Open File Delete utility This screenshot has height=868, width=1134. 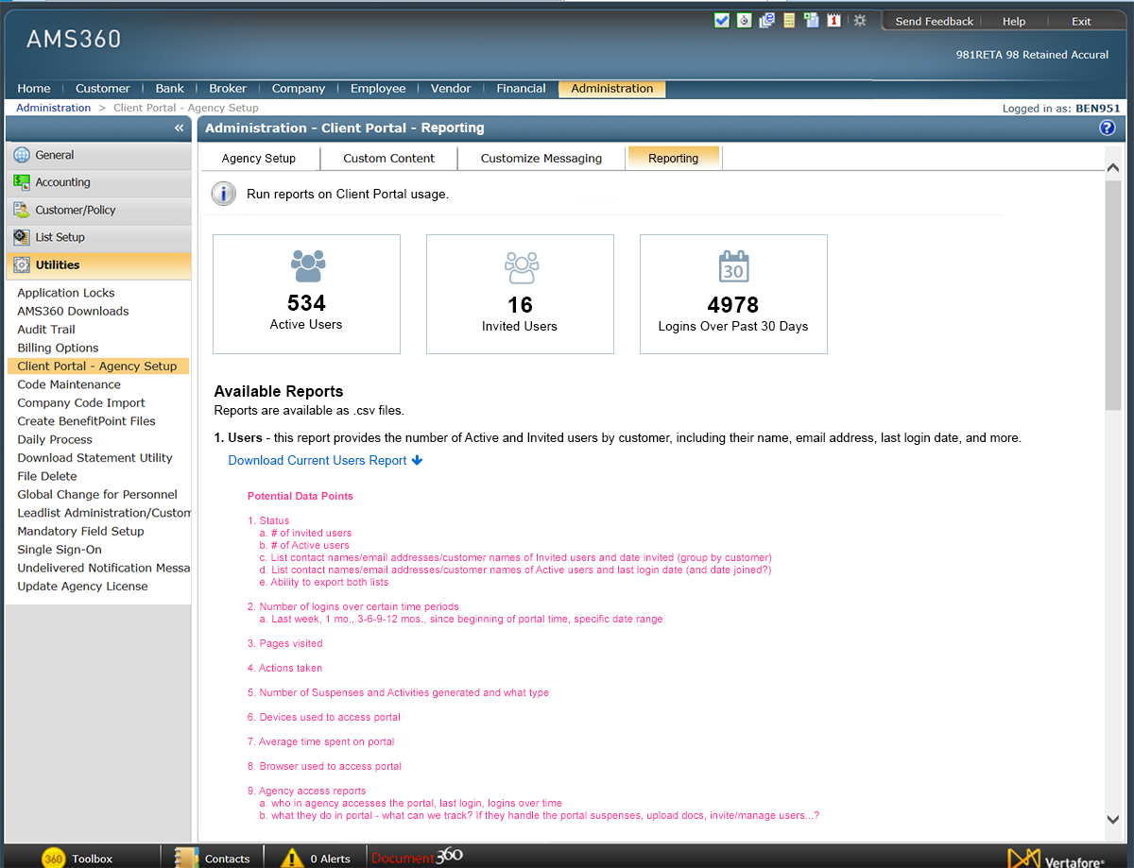(47, 476)
